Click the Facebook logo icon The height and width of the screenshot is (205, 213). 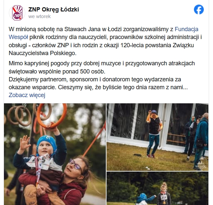pyautogui.click(x=199, y=10)
